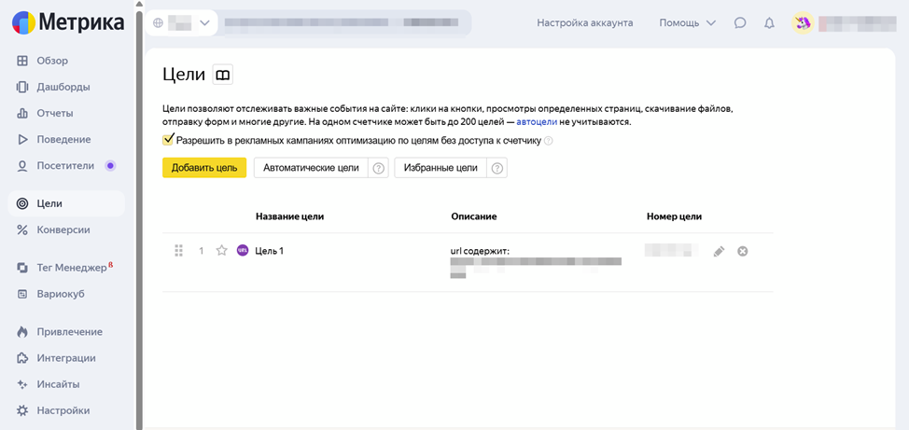Viewport: 909px width, 430px height.
Task: Open the chat message icon in header
Action: click(740, 23)
